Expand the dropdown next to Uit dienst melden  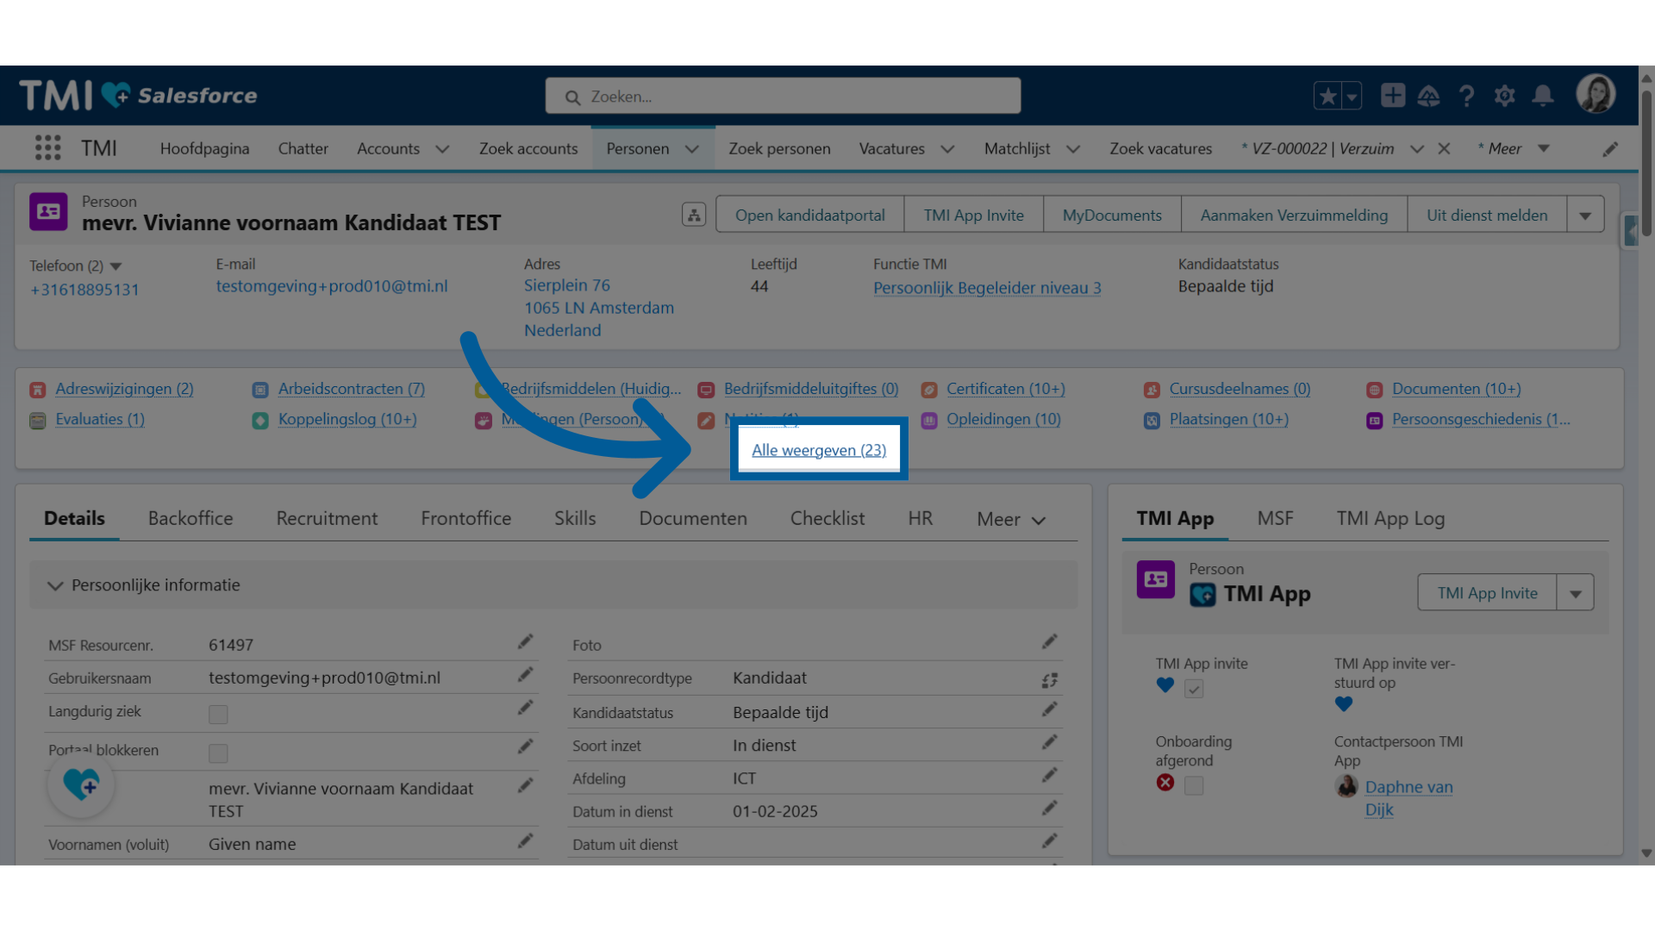[x=1587, y=215]
